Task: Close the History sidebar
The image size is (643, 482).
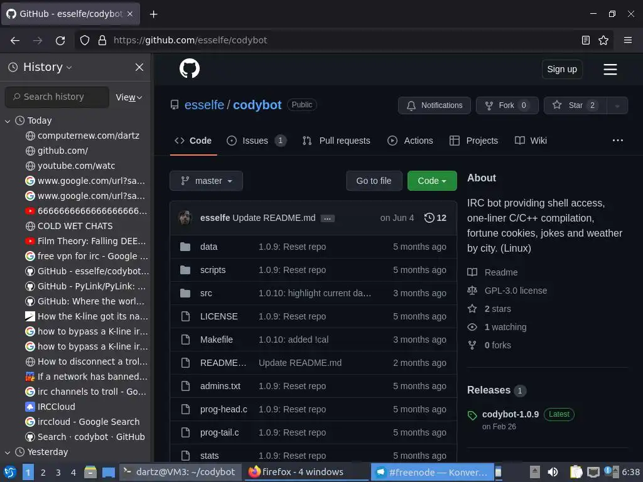Action: coord(139,67)
